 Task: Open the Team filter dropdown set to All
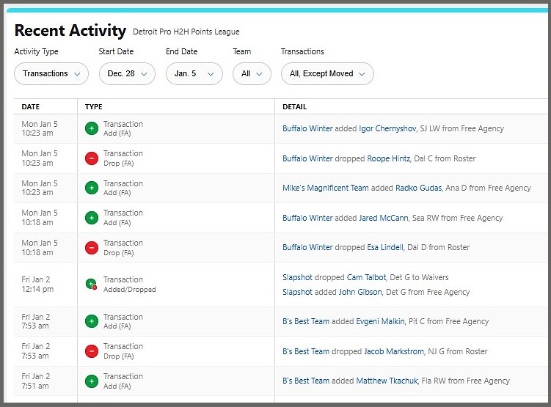(252, 73)
